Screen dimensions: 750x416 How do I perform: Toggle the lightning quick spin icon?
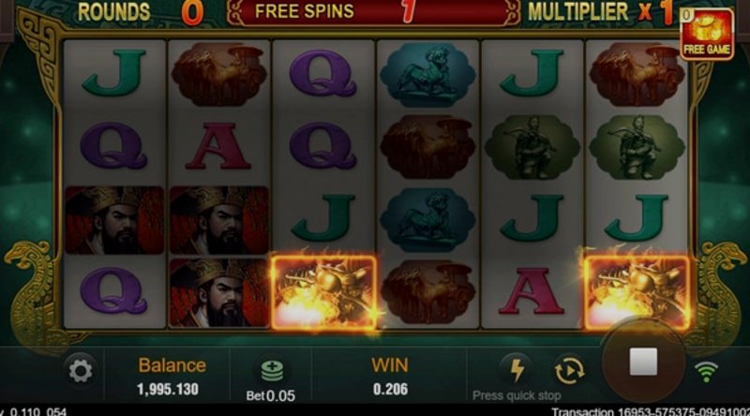click(517, 369)
